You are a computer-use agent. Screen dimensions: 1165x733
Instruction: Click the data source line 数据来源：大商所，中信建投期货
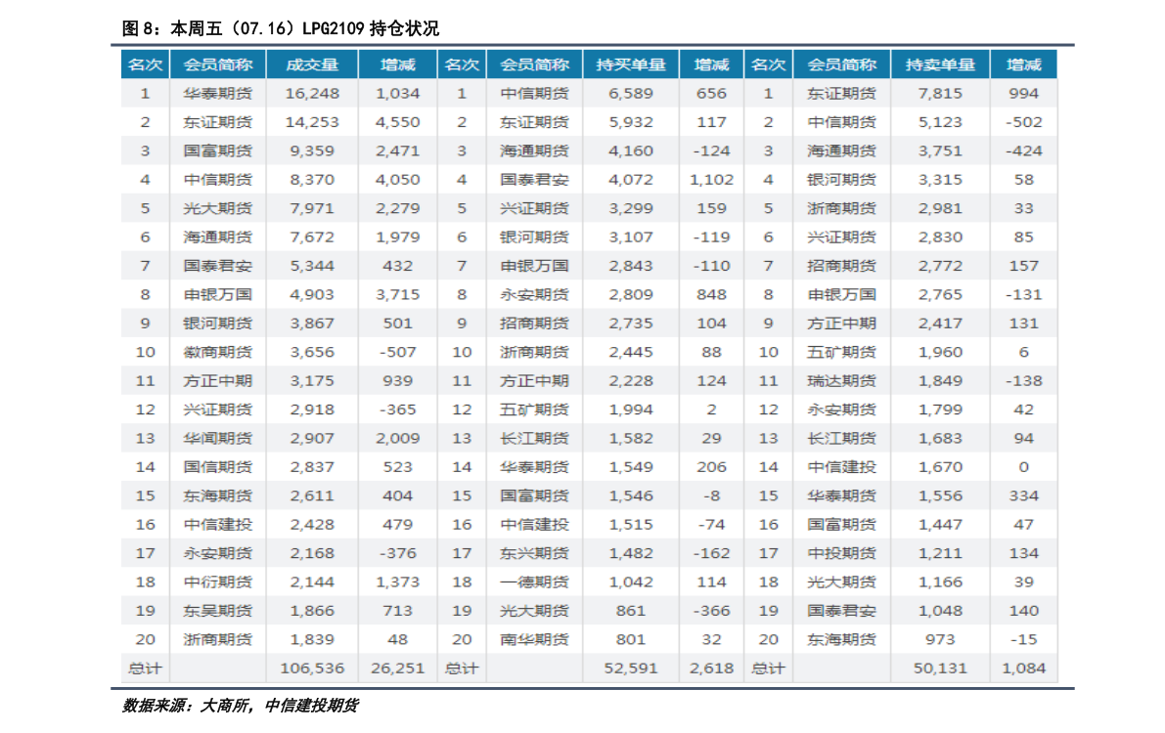coord(240,706)
